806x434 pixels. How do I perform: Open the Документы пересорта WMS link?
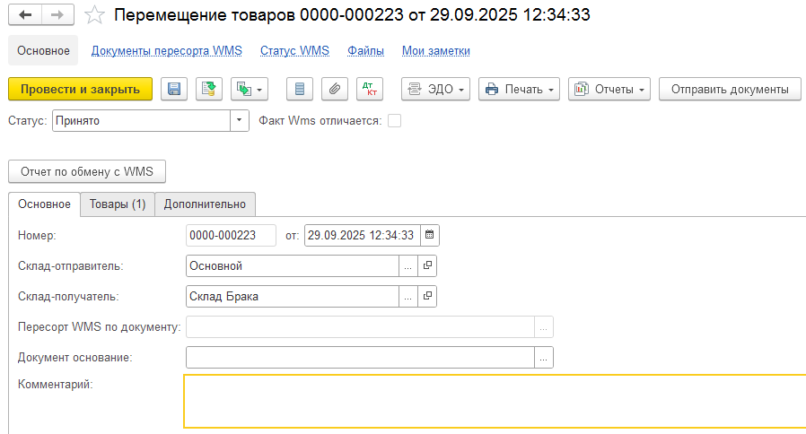167,51
